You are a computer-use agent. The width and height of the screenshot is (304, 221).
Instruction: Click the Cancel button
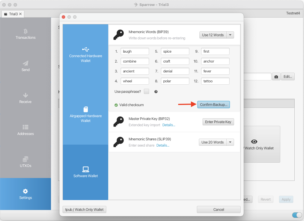click(219, 210)
